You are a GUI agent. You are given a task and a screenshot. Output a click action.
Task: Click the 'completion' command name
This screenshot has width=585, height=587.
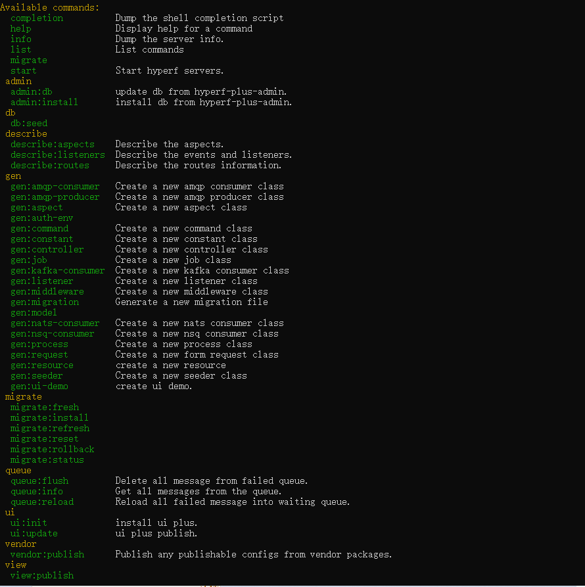[x=37, y=18]
